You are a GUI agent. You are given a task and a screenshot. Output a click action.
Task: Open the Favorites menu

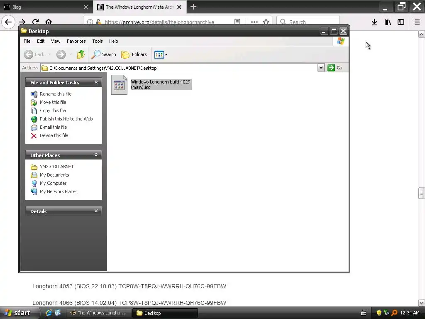point(76,41)
